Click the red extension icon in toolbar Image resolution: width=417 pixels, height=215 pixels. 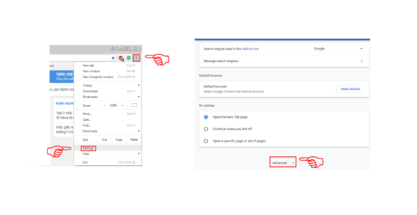[x=121, y=58]
